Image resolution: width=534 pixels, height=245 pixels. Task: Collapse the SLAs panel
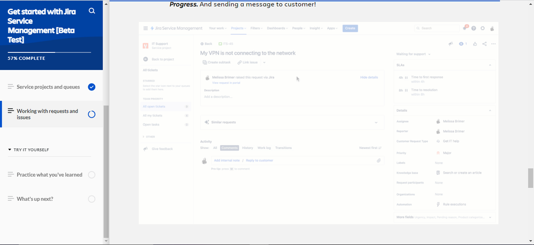pos(490,65)
